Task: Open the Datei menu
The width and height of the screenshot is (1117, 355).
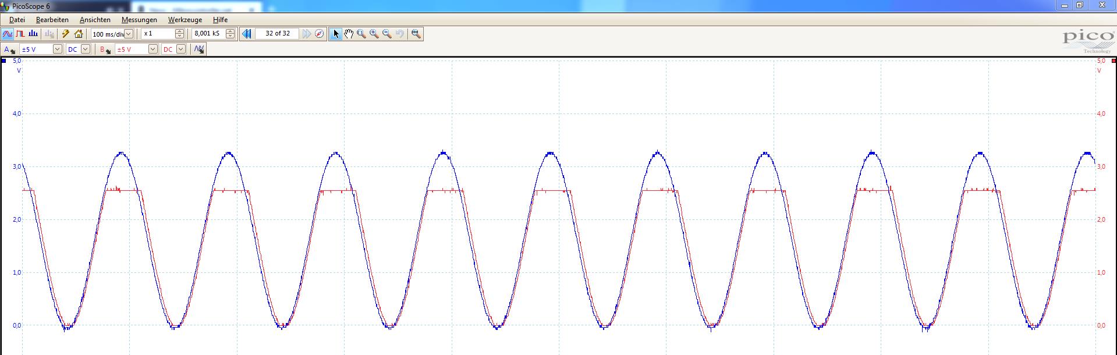Action: point(17,20)
